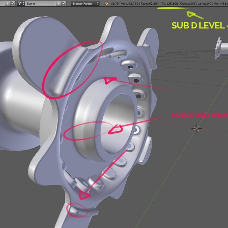Open the Blender Render engine dropdown
Viewport: 228px width, 228px height.
(x=85, y=3)
